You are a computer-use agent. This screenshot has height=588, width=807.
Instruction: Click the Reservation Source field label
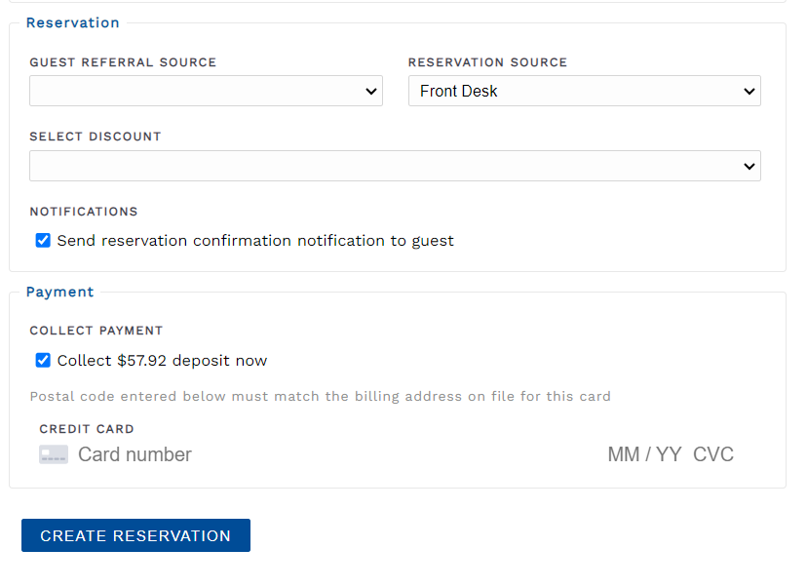[x=487, y=62]
